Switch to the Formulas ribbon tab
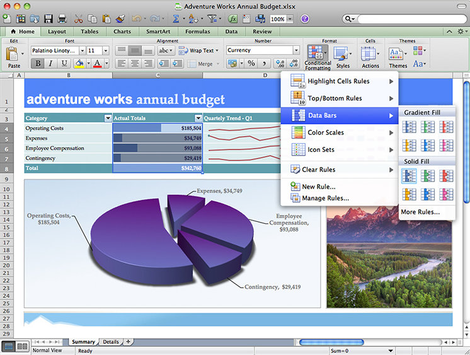The height and width of the screenshot is (355, 470). 198,32
